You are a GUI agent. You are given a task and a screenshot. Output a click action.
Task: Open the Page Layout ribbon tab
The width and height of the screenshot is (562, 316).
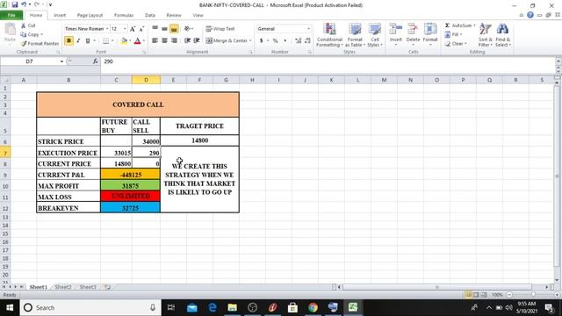click(x=90, y=15)
